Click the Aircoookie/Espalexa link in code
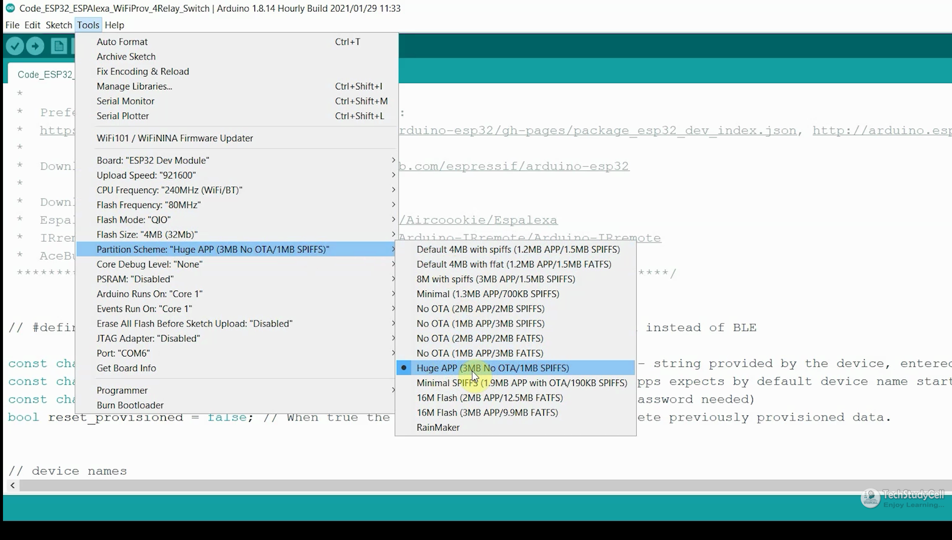The height and width of the screenshot is (540, 952). (x=477, y=219)
